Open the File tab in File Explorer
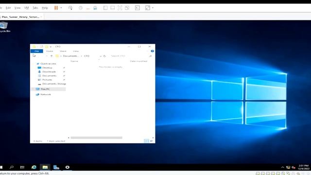Screen dimensions: 311x175 [37, 51]
